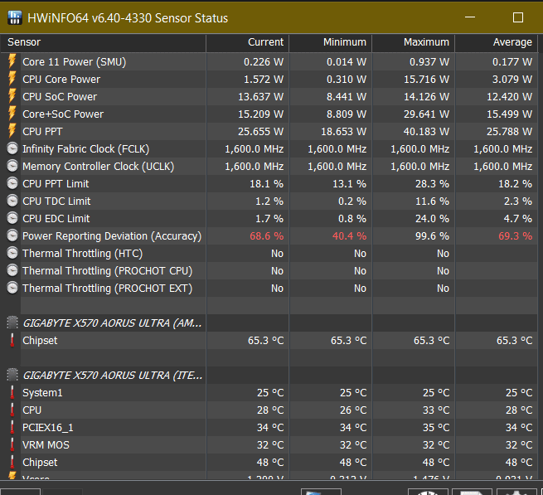Click the Core 11 Power lightning bolt icon
Image resolution: width=543 pixels, height=495 pixels.
pyautogui.click(x=12, y=61)
